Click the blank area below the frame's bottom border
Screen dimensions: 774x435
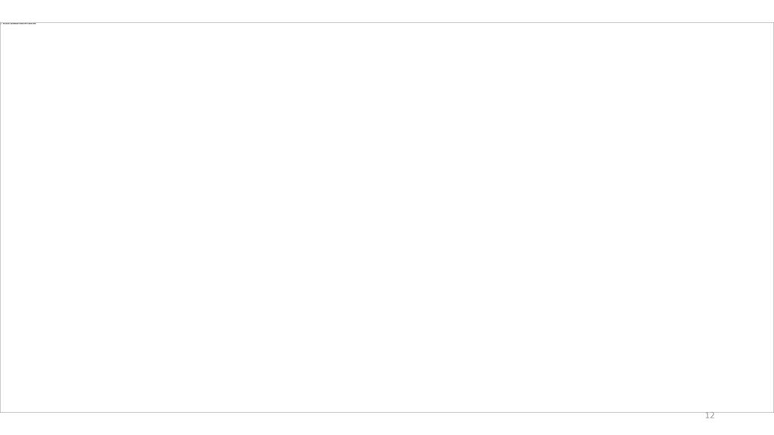[x=345, y=424]
